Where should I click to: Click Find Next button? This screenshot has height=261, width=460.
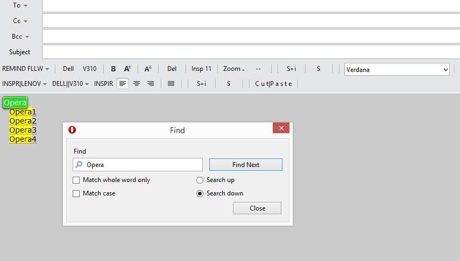pos(246,165)
